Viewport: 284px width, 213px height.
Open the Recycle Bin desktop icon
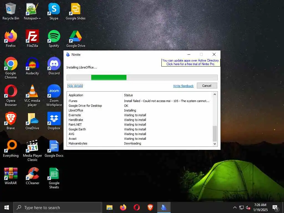(11, 12)
